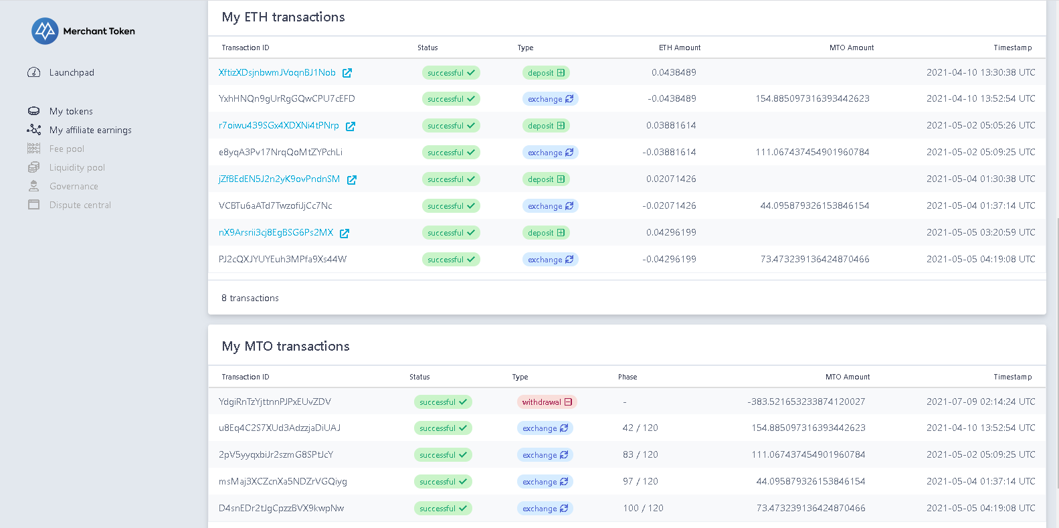Click the 8 transactions count
Image resolution: width=1059 pixels, height=528 pixels.
click(x=250, y=298)
